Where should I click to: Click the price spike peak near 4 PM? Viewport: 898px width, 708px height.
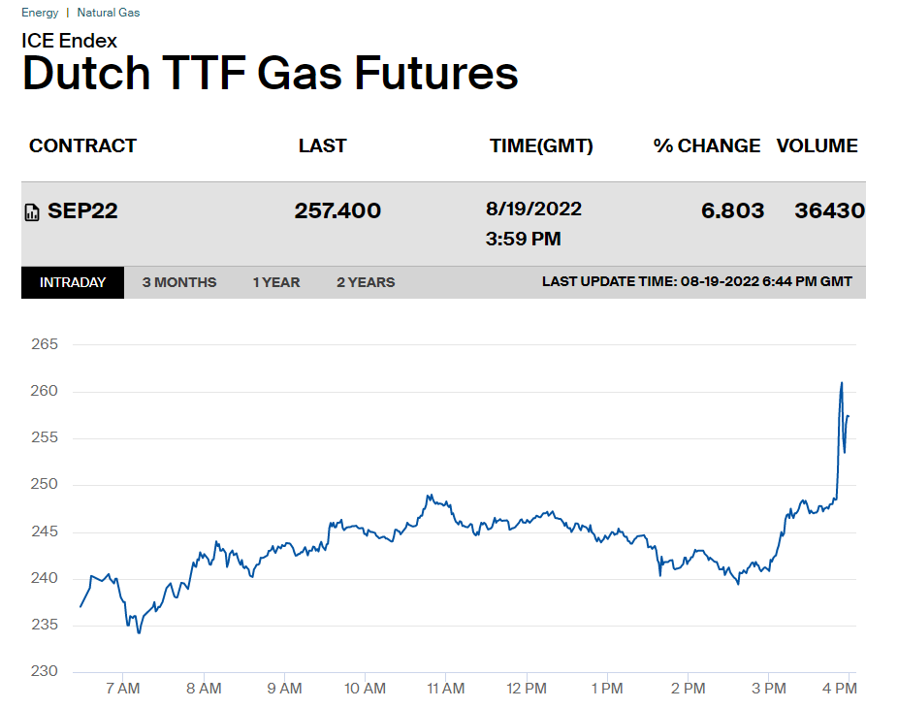coord(841,382)
